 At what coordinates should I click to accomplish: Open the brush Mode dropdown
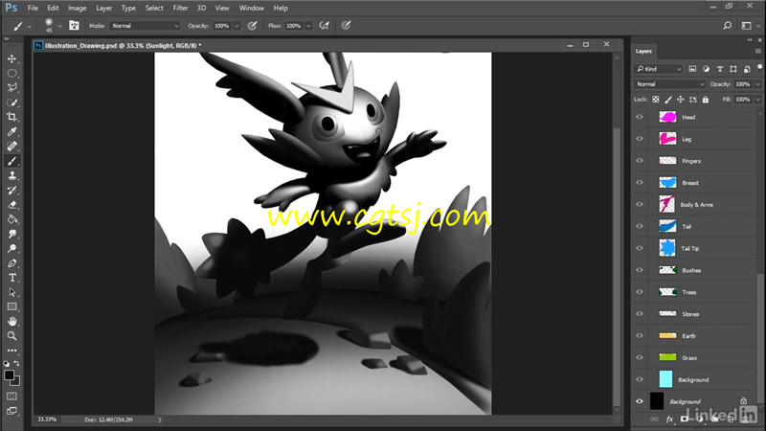point(146,26)
